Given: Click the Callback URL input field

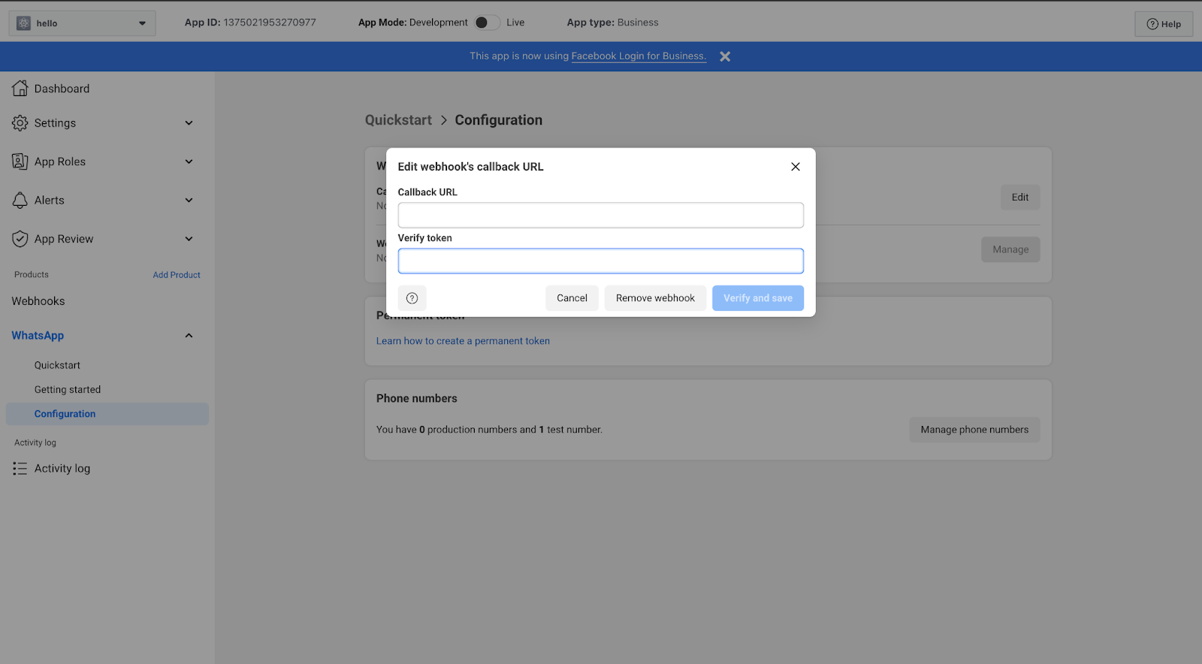Looking at the screenshot, I should coord(601,215).
